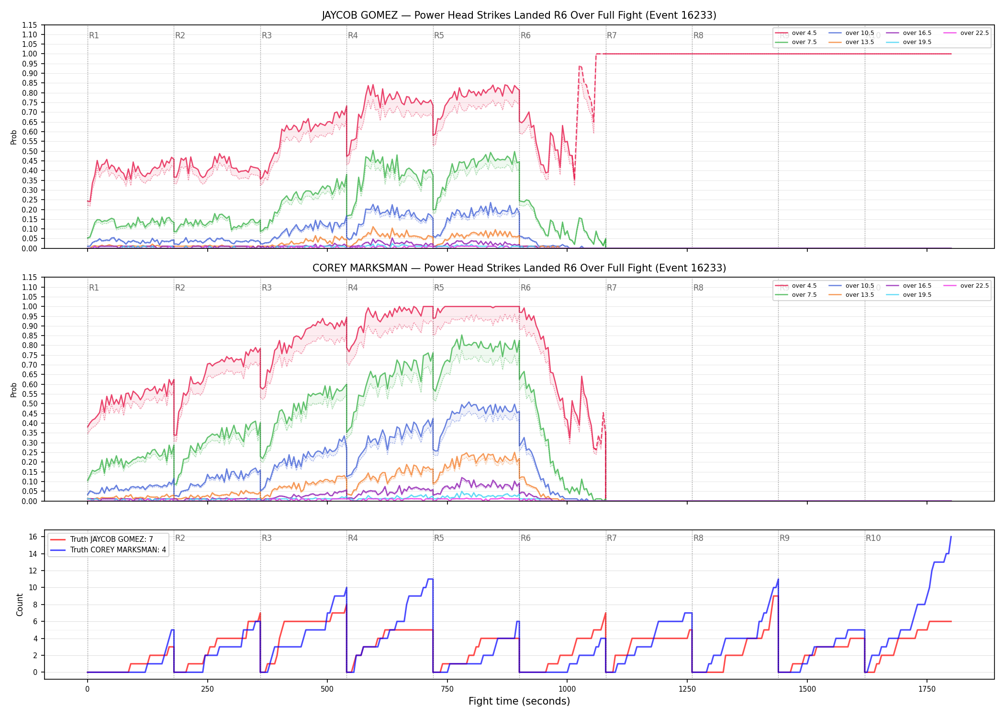Click the blue line swatch beside 'Truth COREY MARKSMAN: 4'
This screenshot has width=1005, height=718.
58,550
